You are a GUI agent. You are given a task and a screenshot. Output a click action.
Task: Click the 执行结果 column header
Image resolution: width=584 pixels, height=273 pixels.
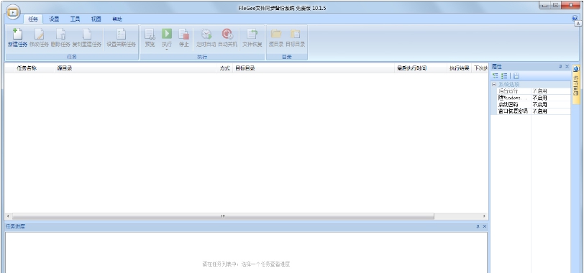460,68
